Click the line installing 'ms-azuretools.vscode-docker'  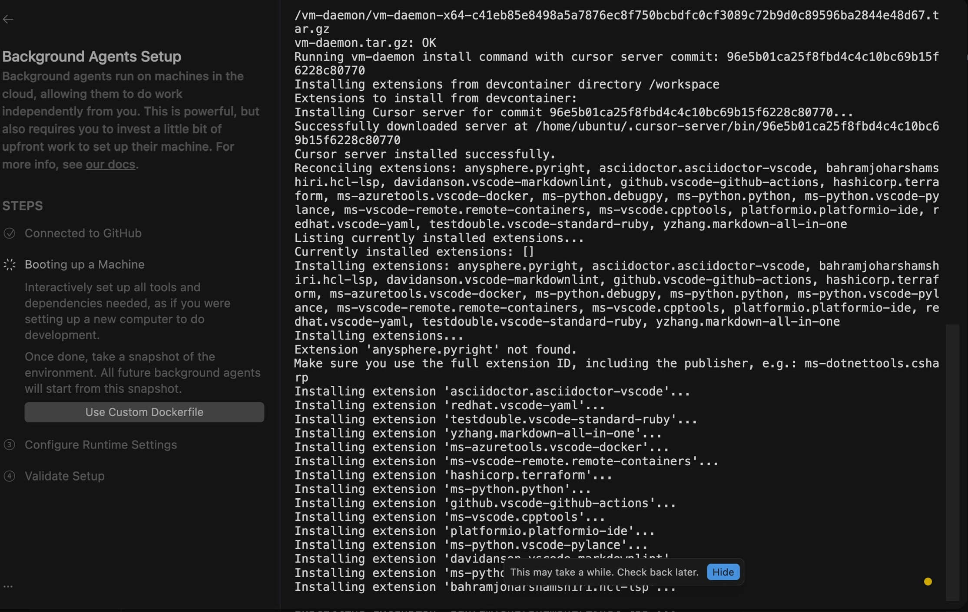tap(482, 447)
